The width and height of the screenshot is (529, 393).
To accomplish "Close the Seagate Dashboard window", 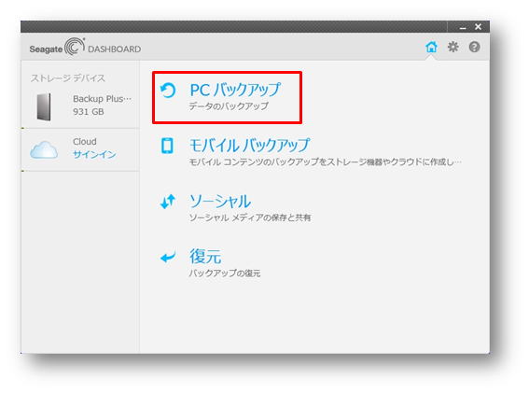I will (478, 27).
